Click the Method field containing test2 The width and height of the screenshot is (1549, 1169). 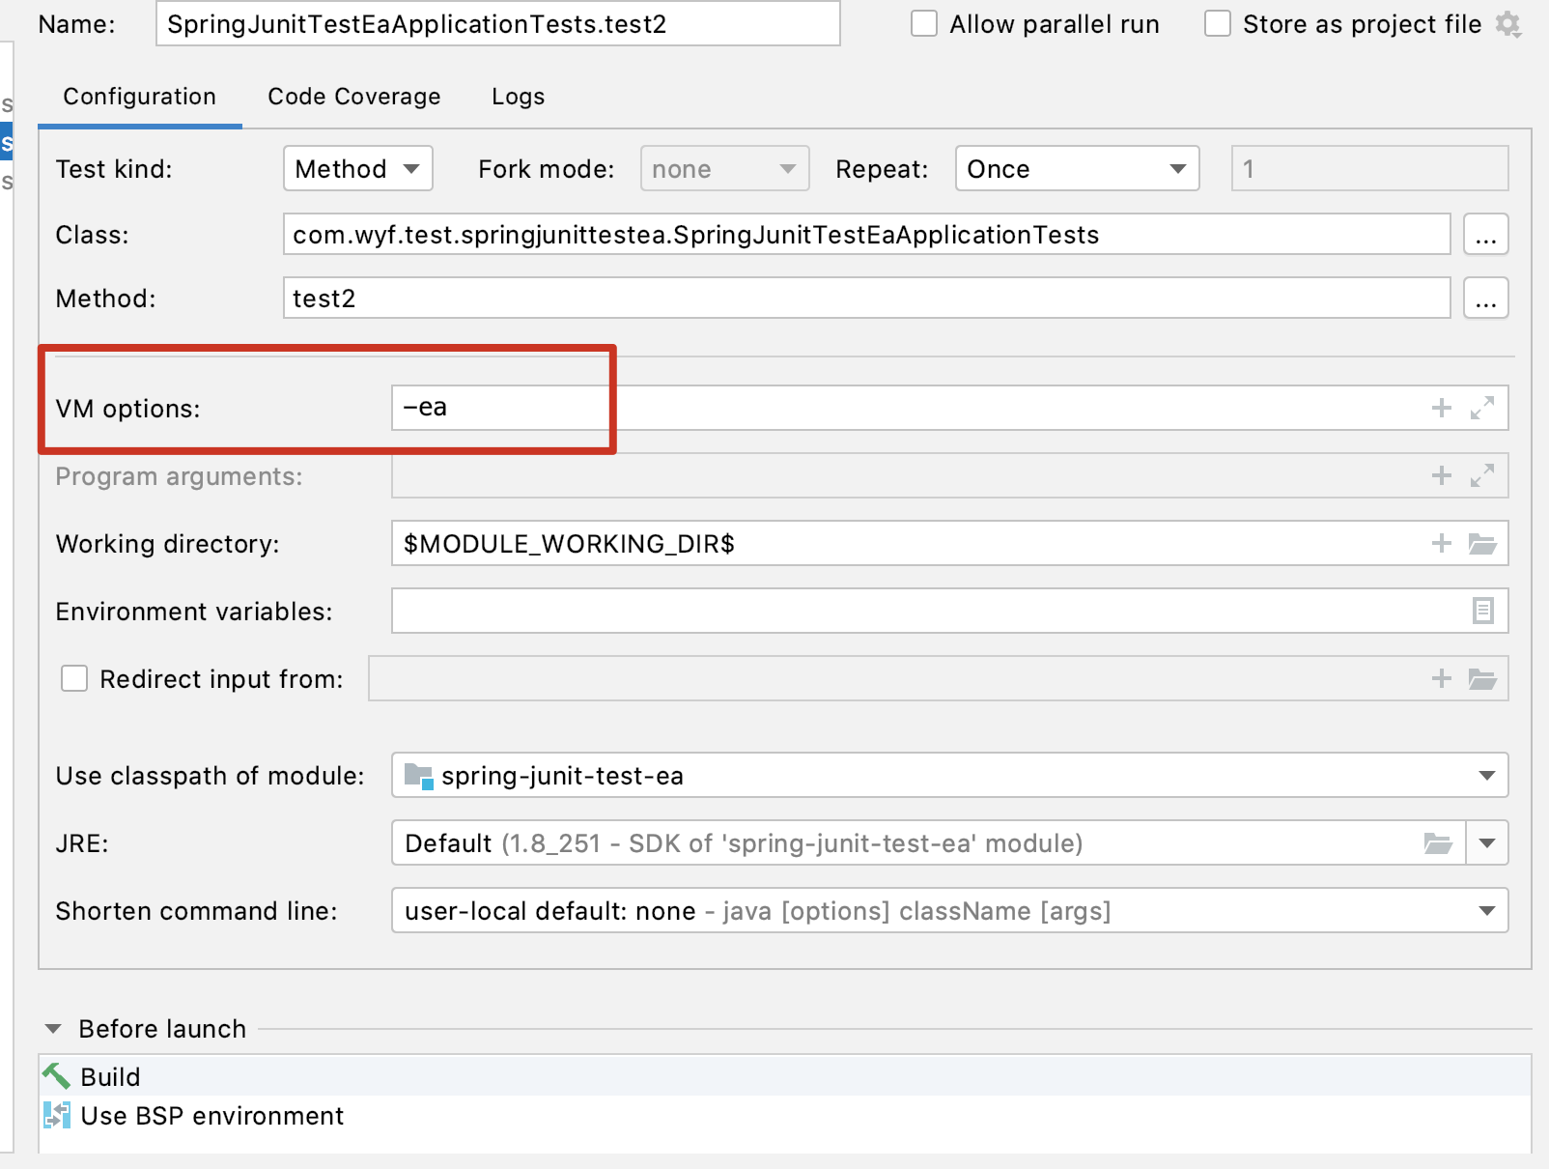click(866, 299)
